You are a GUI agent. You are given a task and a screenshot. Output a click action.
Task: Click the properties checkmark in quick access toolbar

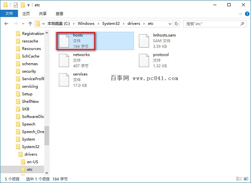[x=15, y=5]
